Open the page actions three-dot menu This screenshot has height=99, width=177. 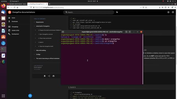pos(141,7)
